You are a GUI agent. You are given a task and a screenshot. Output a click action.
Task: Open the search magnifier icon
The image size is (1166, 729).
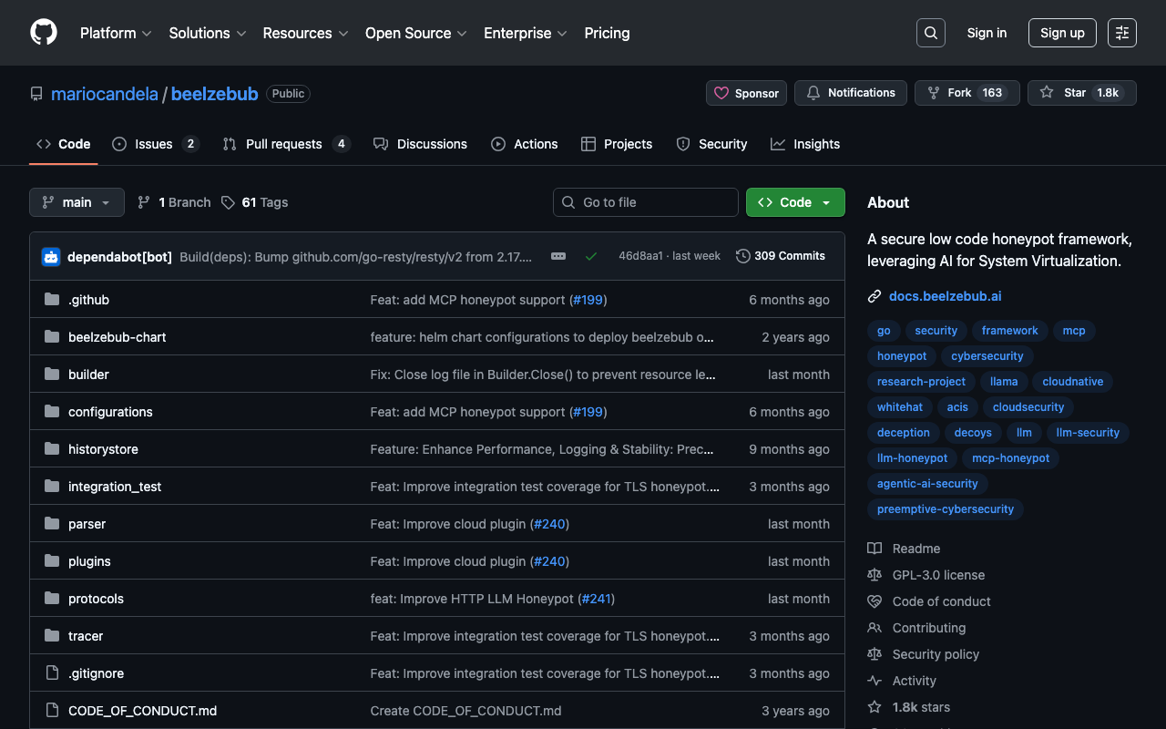tap(930, 33)
